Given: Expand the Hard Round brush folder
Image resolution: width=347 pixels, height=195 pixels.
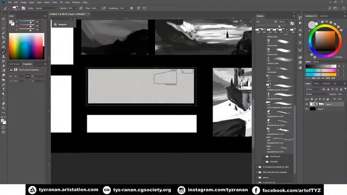Looking at the screenshot, I should point(264,157).
